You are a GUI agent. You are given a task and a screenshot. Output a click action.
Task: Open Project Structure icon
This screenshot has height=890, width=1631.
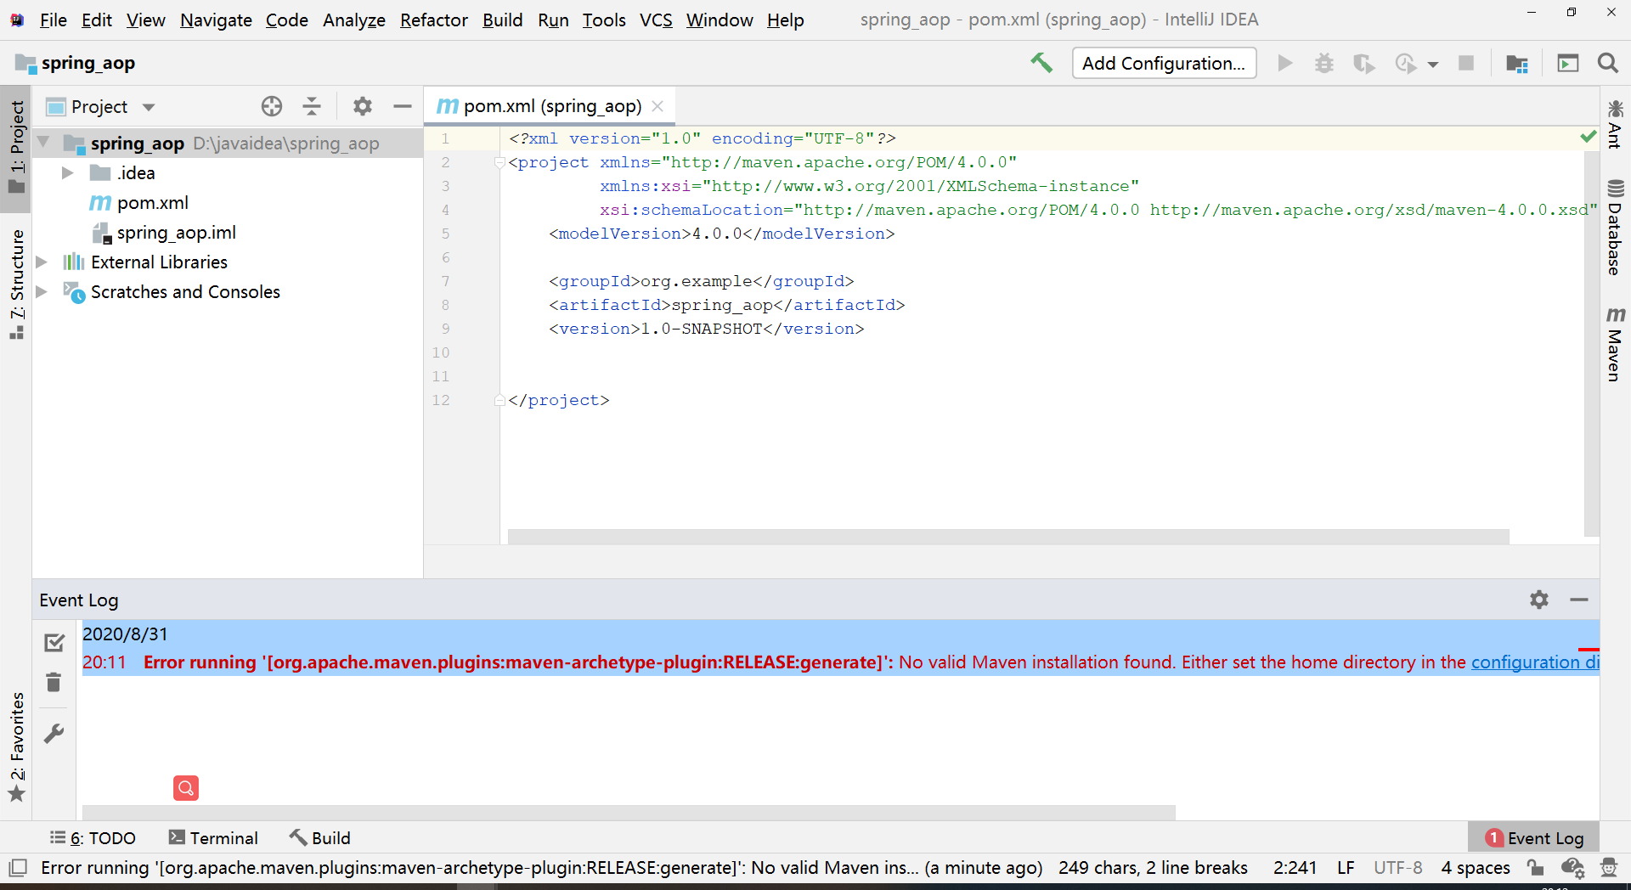click(x=1517, y=63)
